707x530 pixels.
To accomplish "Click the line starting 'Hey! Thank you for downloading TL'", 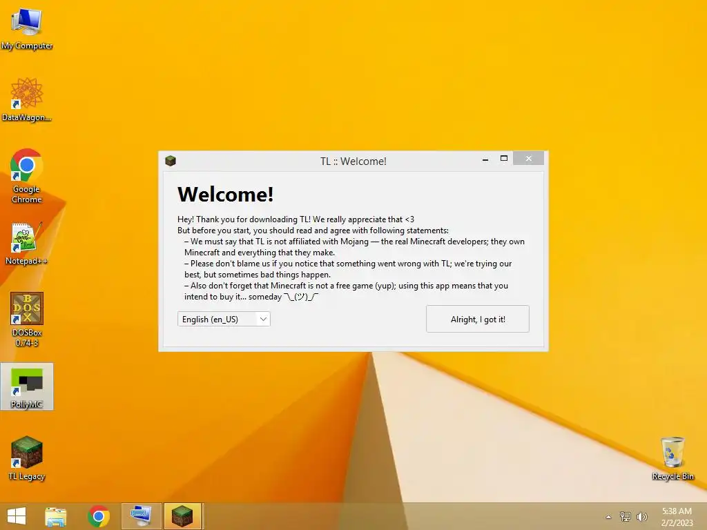I will (x=296, y=219).
